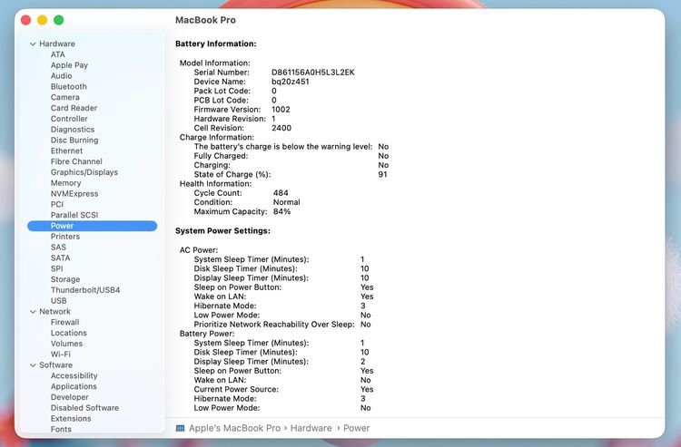Image resolution: width=681 pixels, height=447 pixels.
Task: Select Storage in the sidebar
Action: tap(65, 279)
